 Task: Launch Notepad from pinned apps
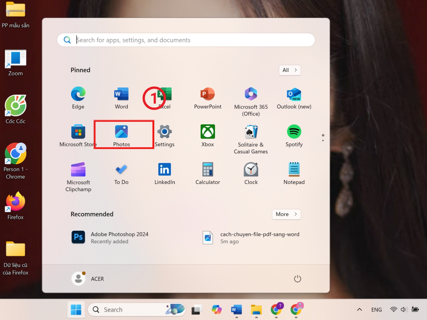[x=294, y=174]
